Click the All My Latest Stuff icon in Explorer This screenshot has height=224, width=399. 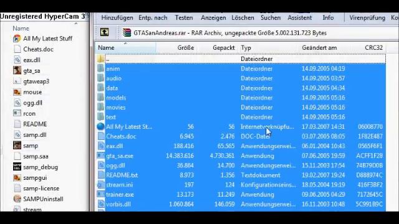17,39
